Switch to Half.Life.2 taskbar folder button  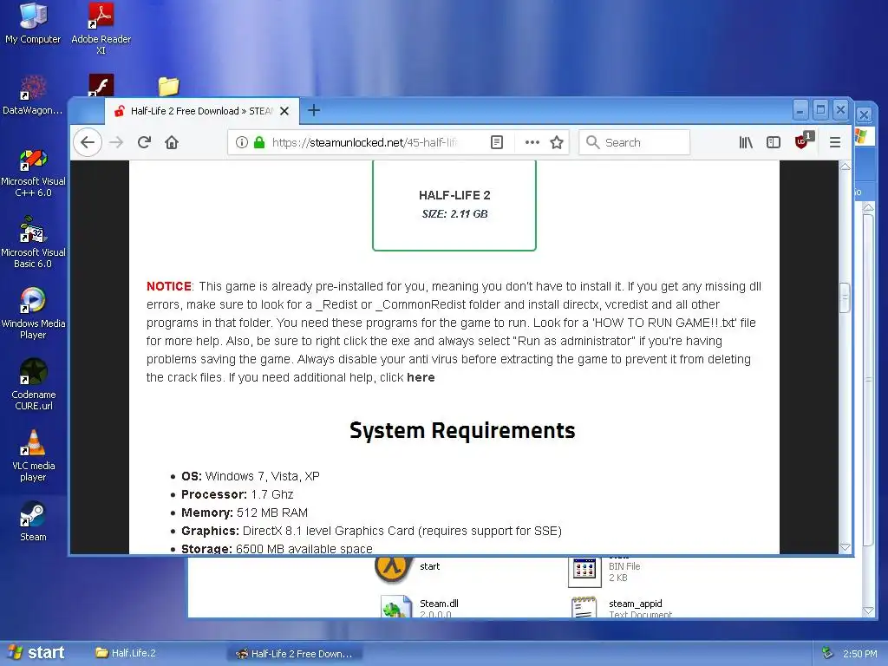(x=126, y=653)
